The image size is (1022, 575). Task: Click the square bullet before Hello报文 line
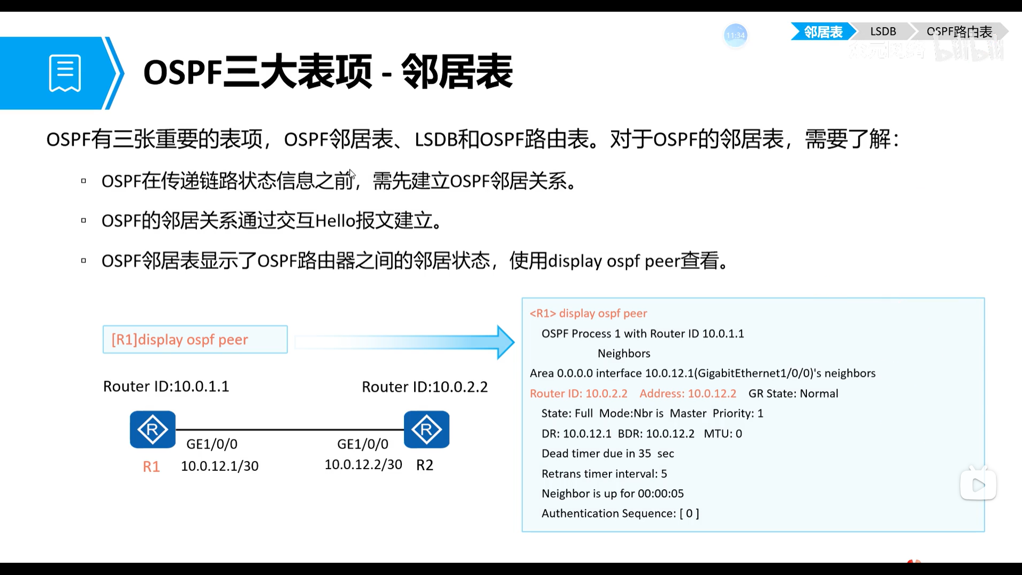pyautogui.click(x=84, y=220)
